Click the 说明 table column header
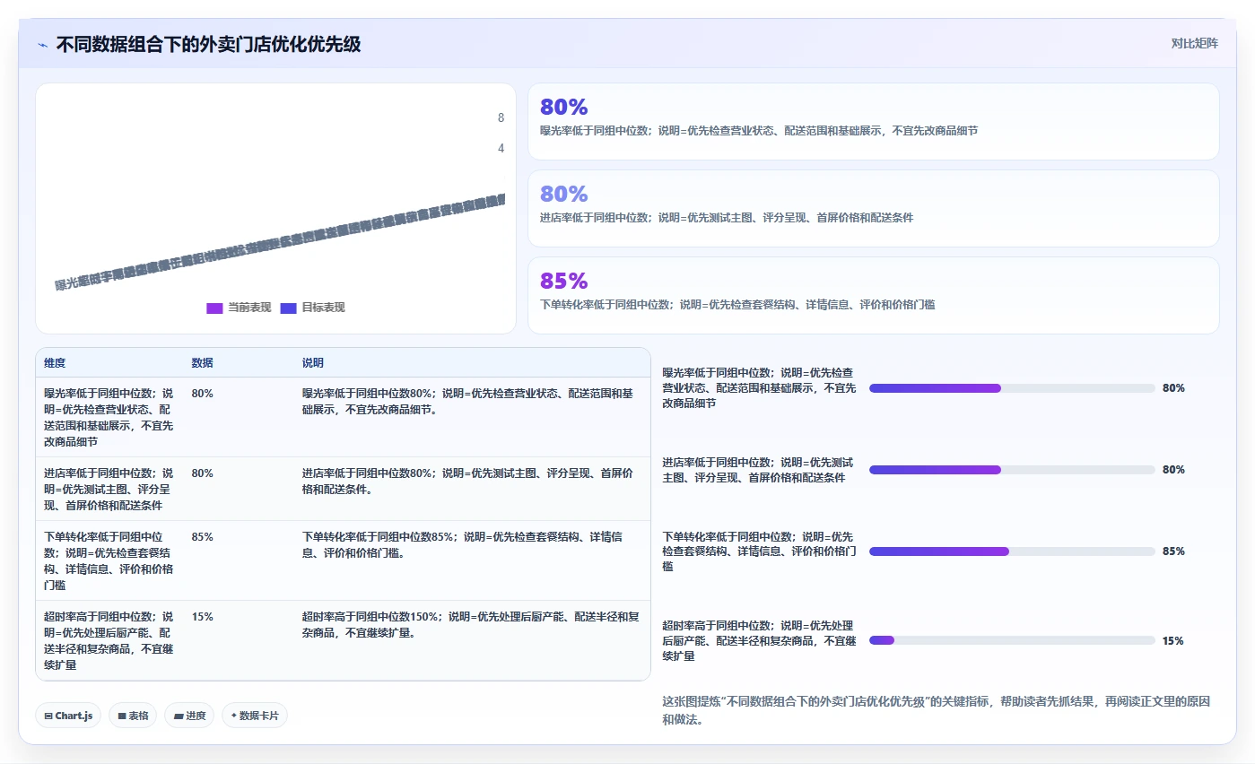Viewport: 1255px width, 764px height. (313, 363)
